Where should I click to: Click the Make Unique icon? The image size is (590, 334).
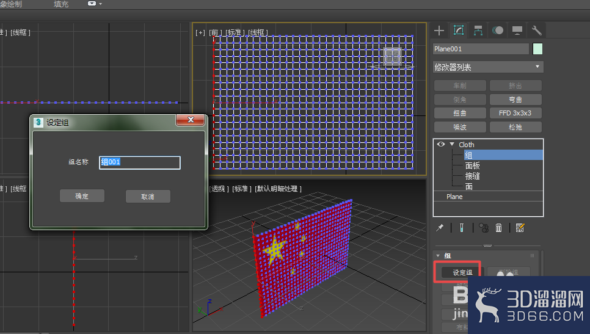pos(484,228)
